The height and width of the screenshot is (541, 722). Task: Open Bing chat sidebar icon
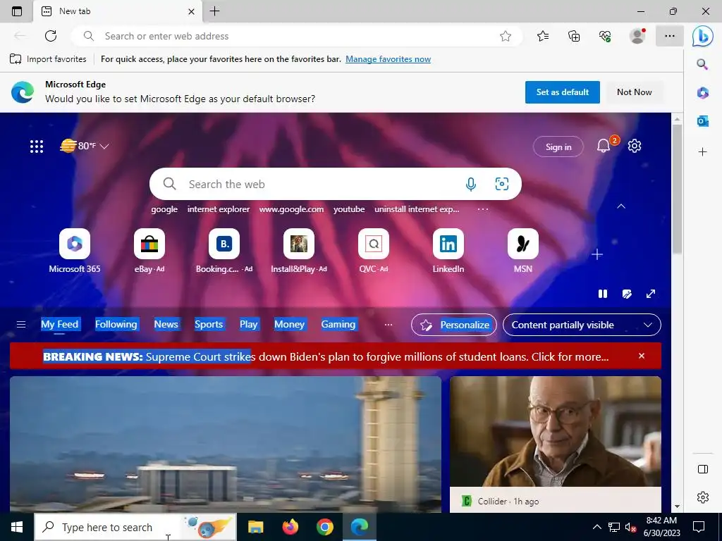(703, 37)
